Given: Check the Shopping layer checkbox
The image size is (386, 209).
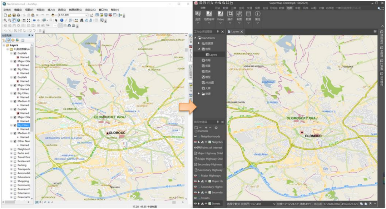Looking at the screenshot, I should coord(15,181).
